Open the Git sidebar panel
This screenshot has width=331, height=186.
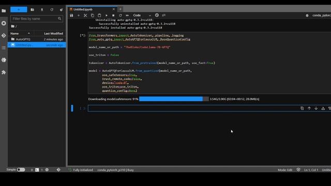tap(4, 36)
